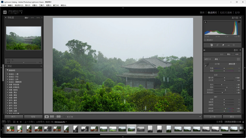Switch to the 图库 module tab
The image size is (246, 138).
(x=202, y=13)
